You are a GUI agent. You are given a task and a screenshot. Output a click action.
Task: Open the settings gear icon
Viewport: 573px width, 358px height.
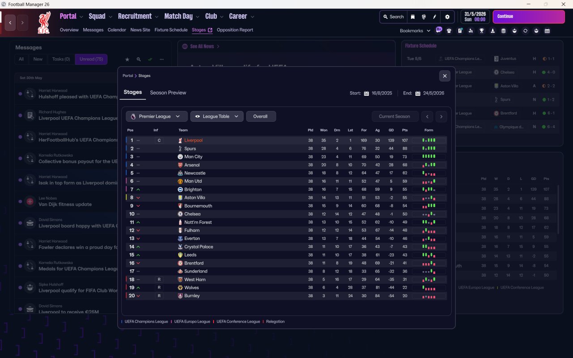[x=447, y=17]
